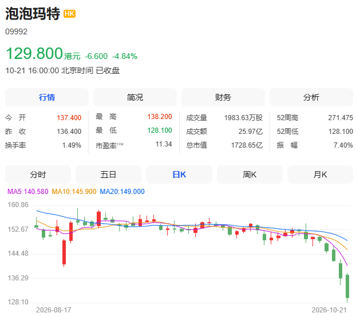Click 昨收 value 136.400
356x317 pixels.
point(69,132)
